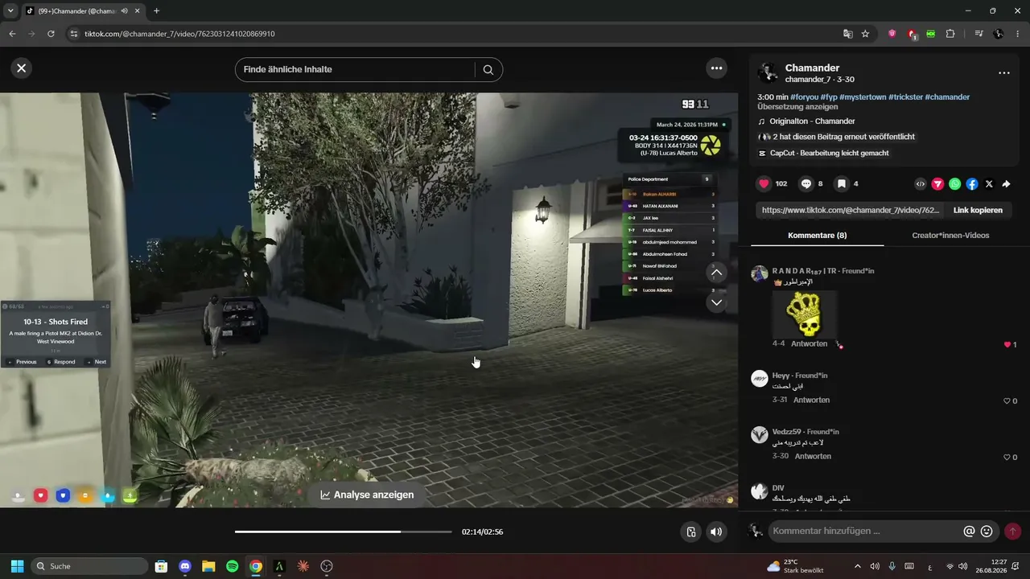
Task: Click the Analyse anzeigen button
Action: 367,495
